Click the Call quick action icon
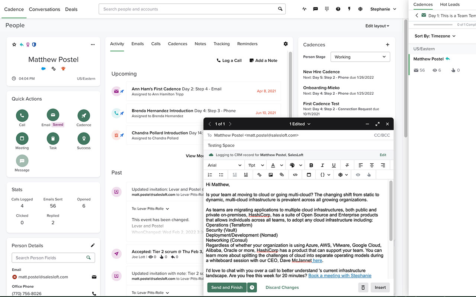Viewport: 476px width, 297px height. 22,115
